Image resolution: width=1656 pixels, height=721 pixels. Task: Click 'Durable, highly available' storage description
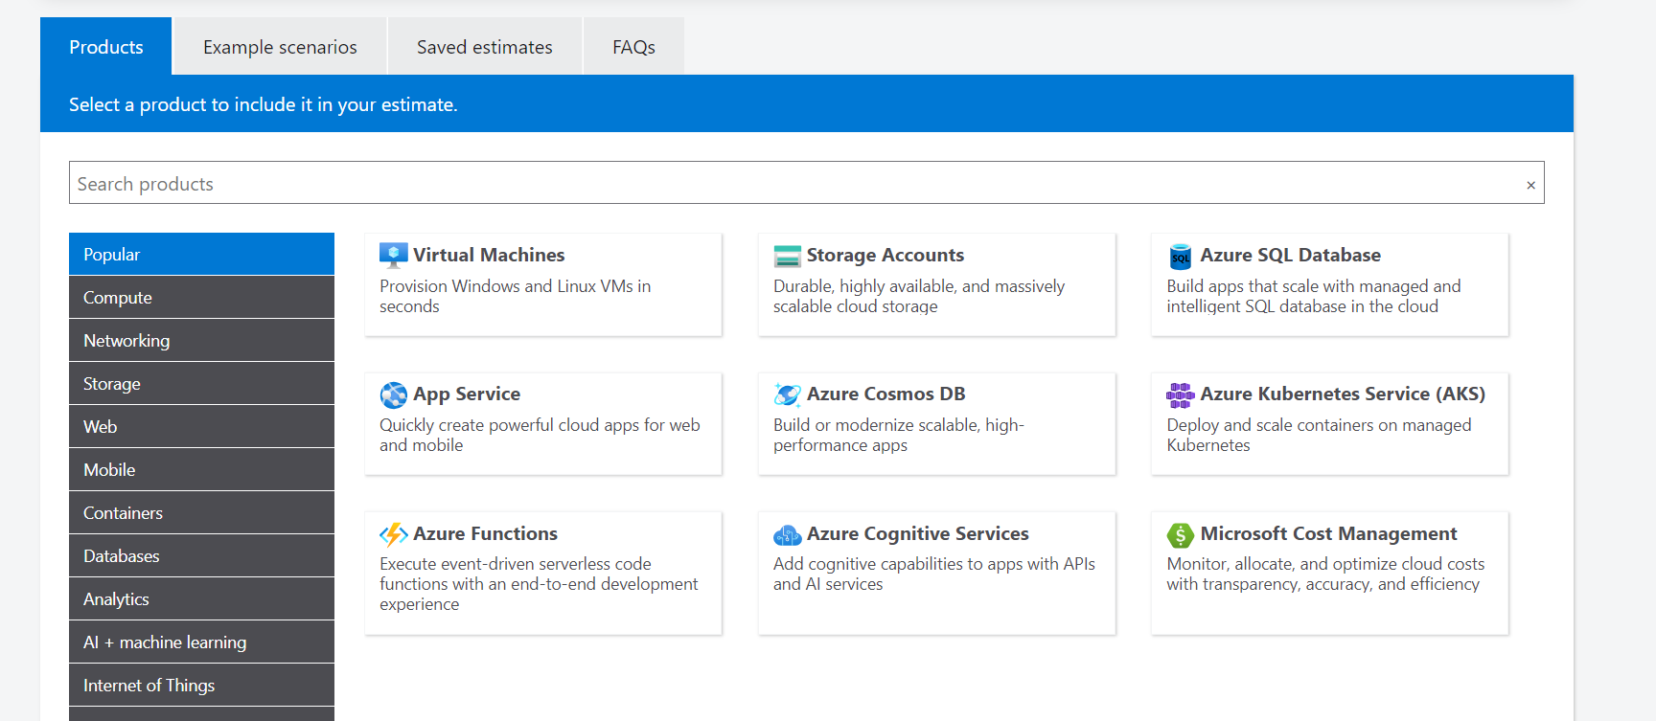[x=919, y=296]
